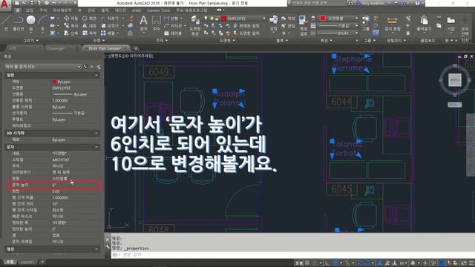Click the Text height (문자 높이) value field

click(76, 185)
